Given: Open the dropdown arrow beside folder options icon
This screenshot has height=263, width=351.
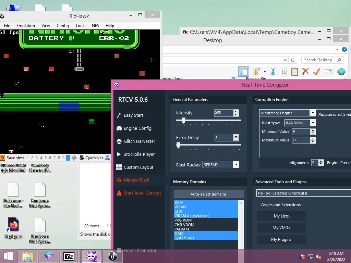Looking at the screenshot, I should (265, 72).
